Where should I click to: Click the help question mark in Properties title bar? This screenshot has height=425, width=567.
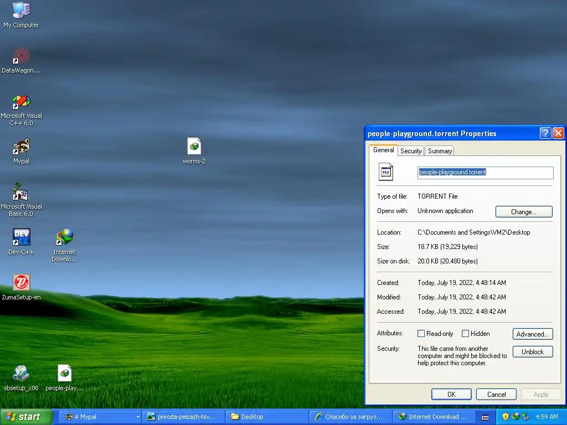545,133
